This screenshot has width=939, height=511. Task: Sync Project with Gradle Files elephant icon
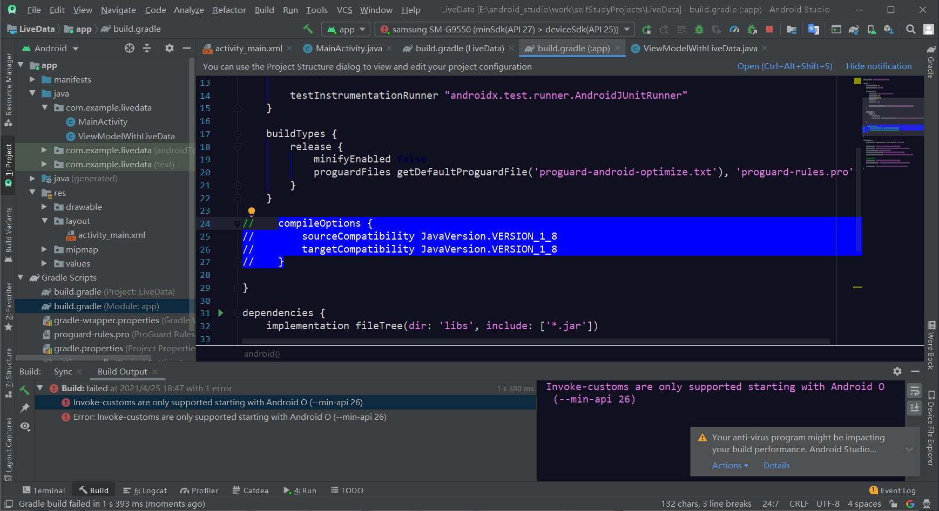point(853,30)
